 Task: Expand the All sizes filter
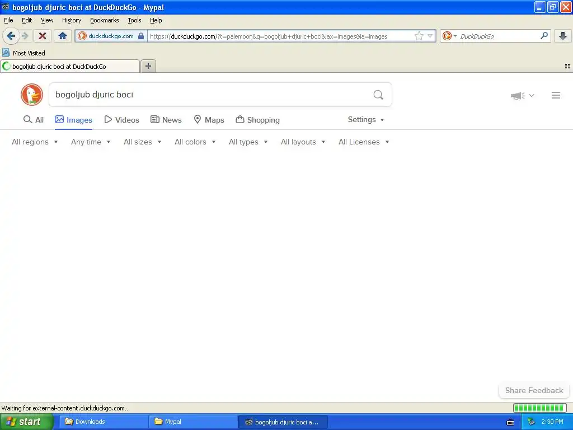click(142, 142)
